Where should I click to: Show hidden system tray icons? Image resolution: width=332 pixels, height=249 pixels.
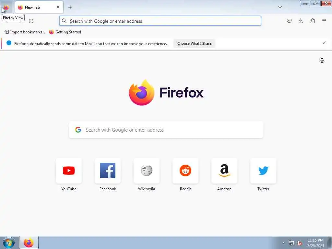[x=283, y=243]
